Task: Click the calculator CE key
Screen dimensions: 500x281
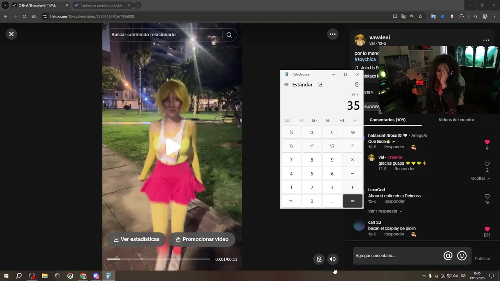Action: (312, 132)
